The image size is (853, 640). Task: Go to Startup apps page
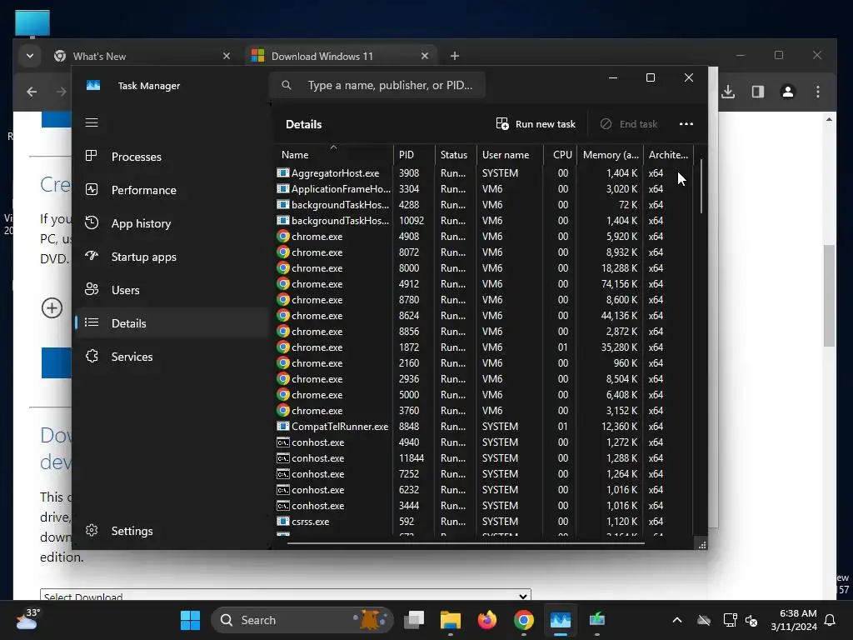pos(172,257)
